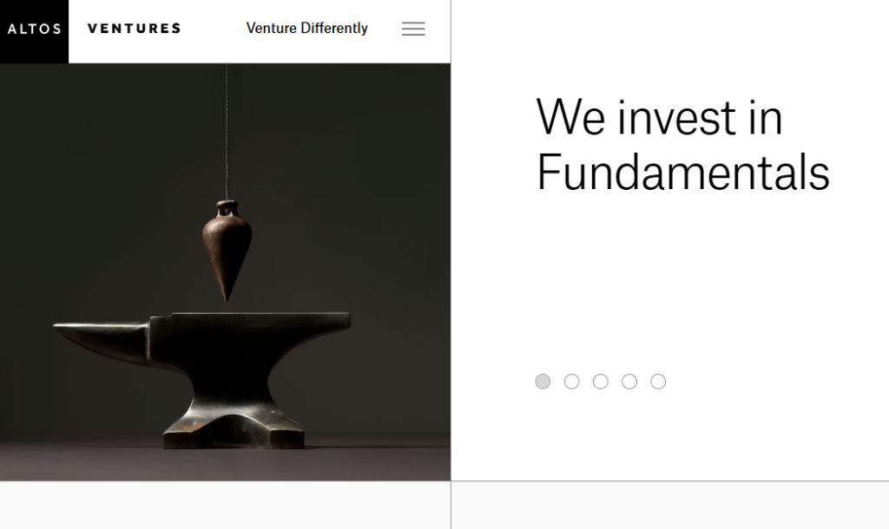The image size is (889, 529).
Task: Switch to the second slide dot
Action: [571, 382]
